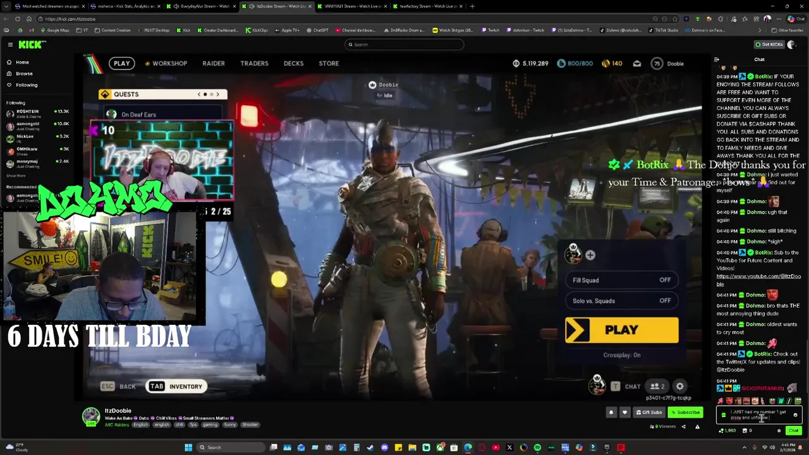The height and width of the screenshot is (455, 809).
Task: Click the coin balance 5,119,289
Action: coord(530,63)
